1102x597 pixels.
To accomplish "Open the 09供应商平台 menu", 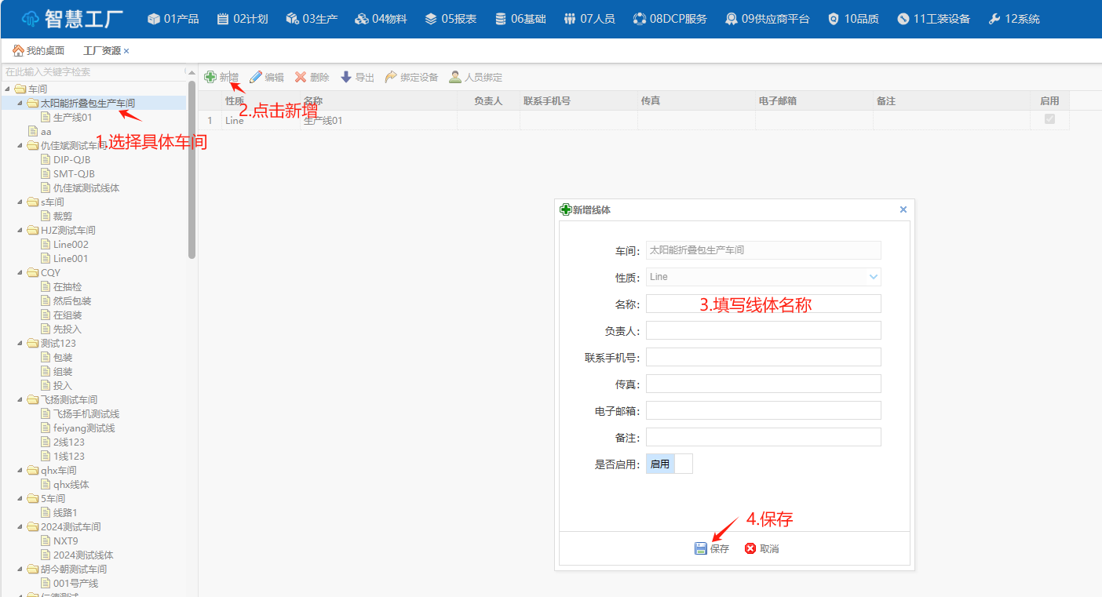I will pos(767,19).
